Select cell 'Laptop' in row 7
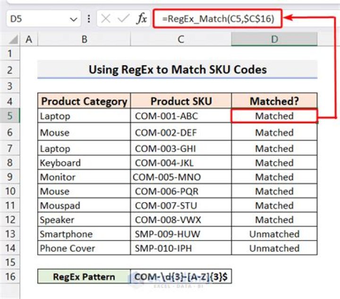The image size is (340, 299). click(84, 148)
